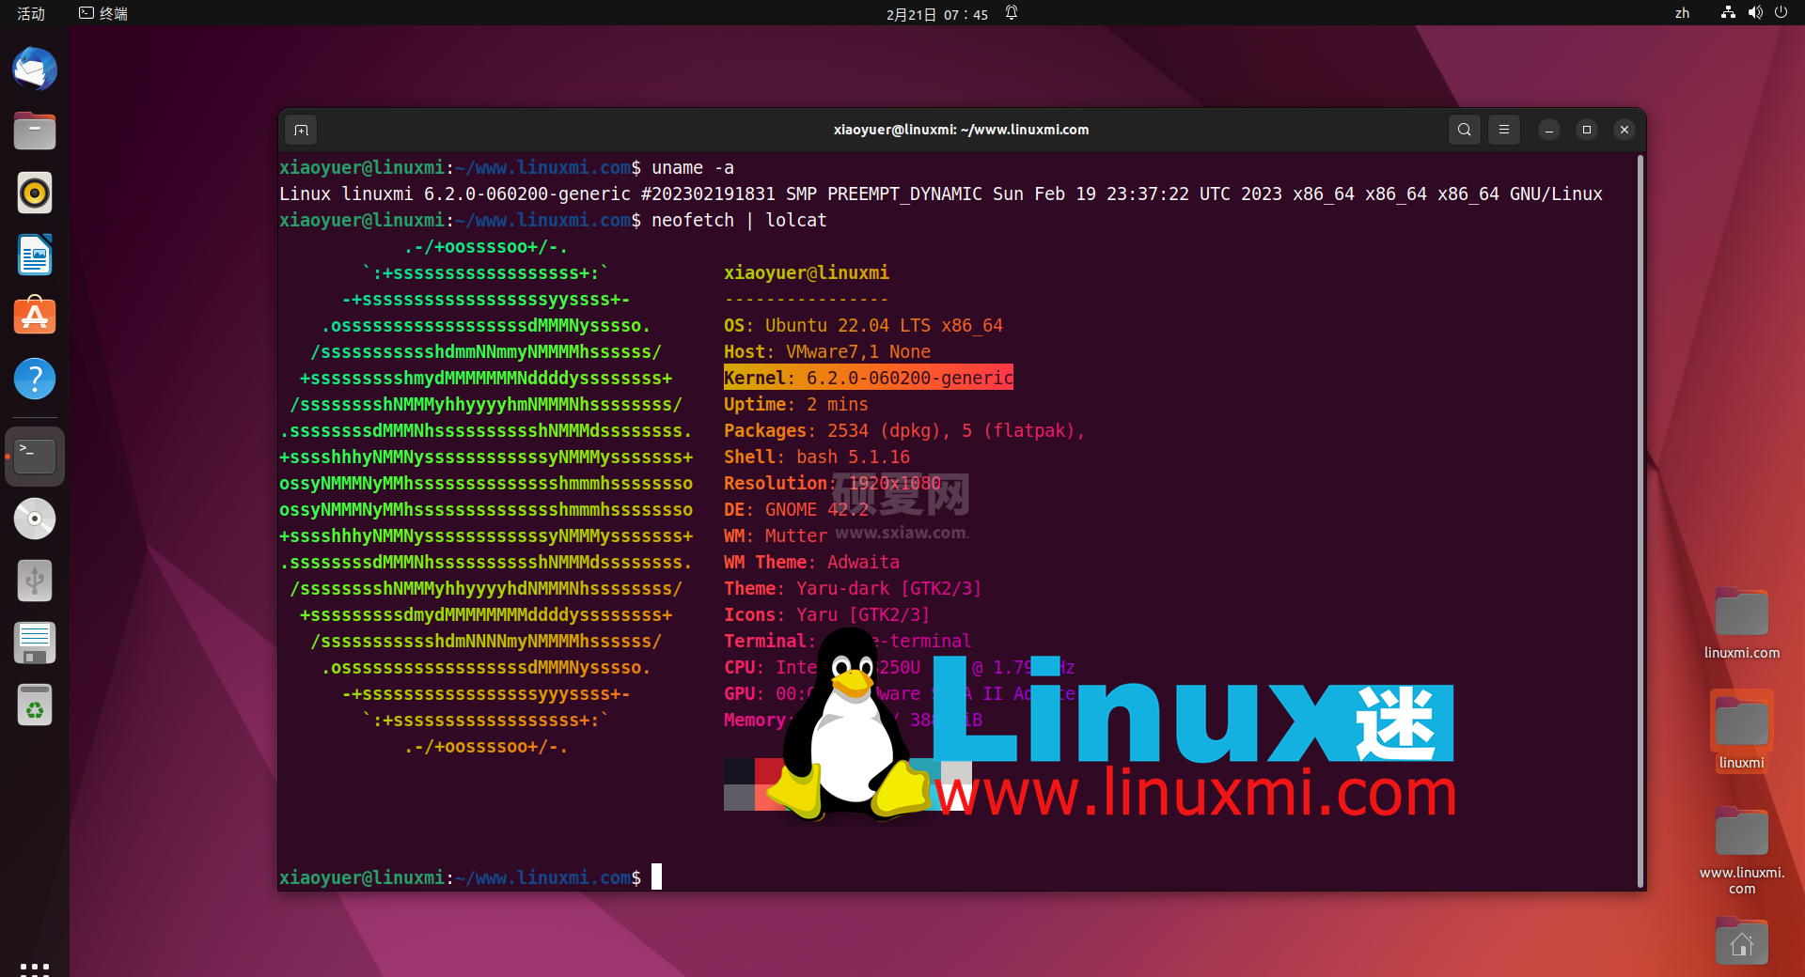Click the network status icon
This screenshot has height=977, width=1805.
point(1728,13)
